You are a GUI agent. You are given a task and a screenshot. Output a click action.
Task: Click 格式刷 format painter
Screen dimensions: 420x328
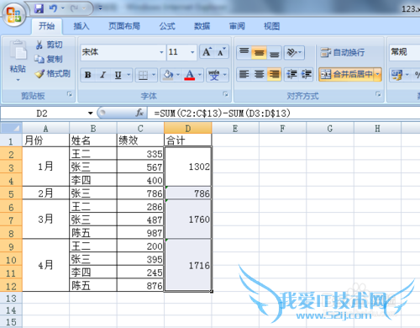click(x=52, y=74)
